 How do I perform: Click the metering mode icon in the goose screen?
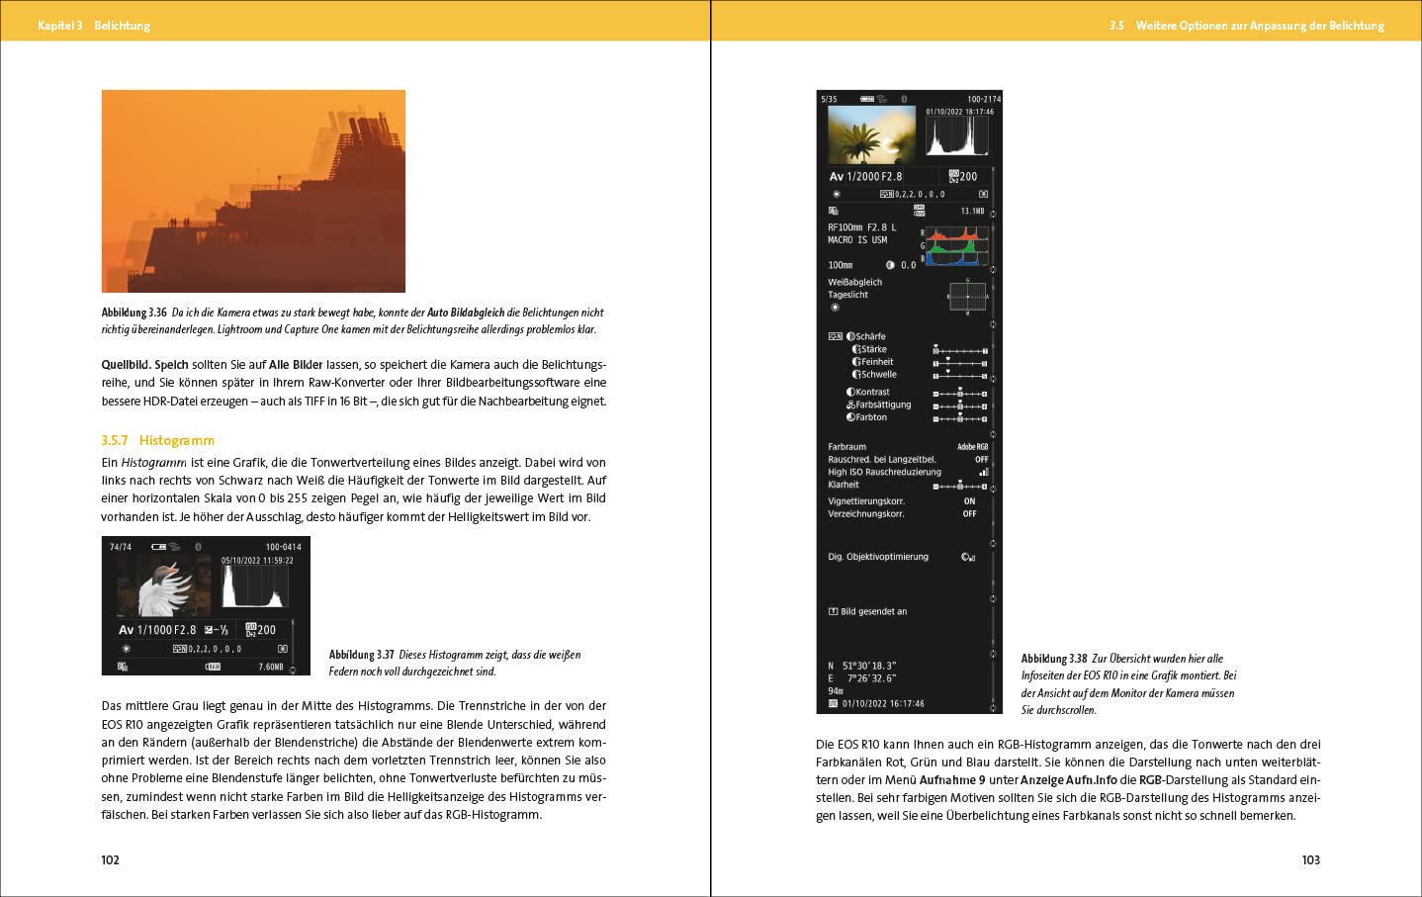[x=283, y=649]
